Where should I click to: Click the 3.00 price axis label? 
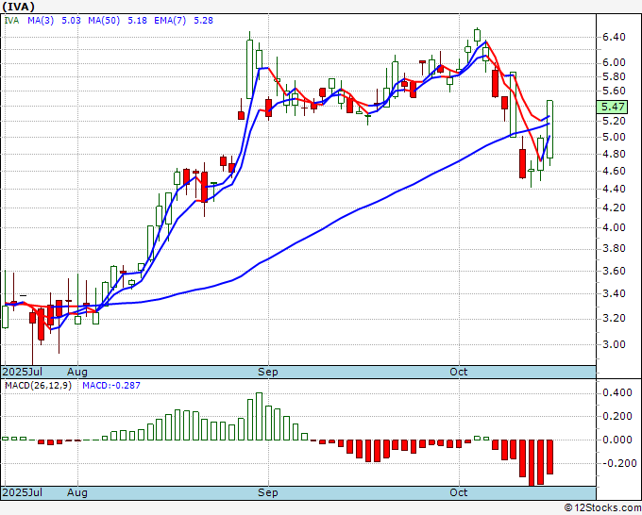click(x=613, y=344)
